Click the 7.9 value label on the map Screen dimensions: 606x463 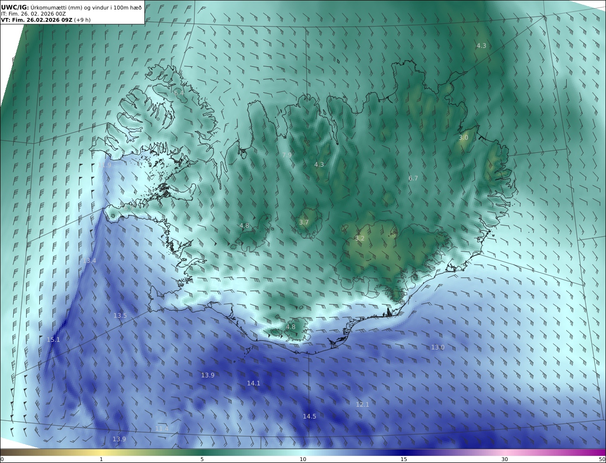point(287,155)
